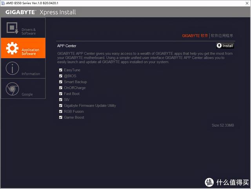
Task: Click the Fast Boot label
Action: 72,94
